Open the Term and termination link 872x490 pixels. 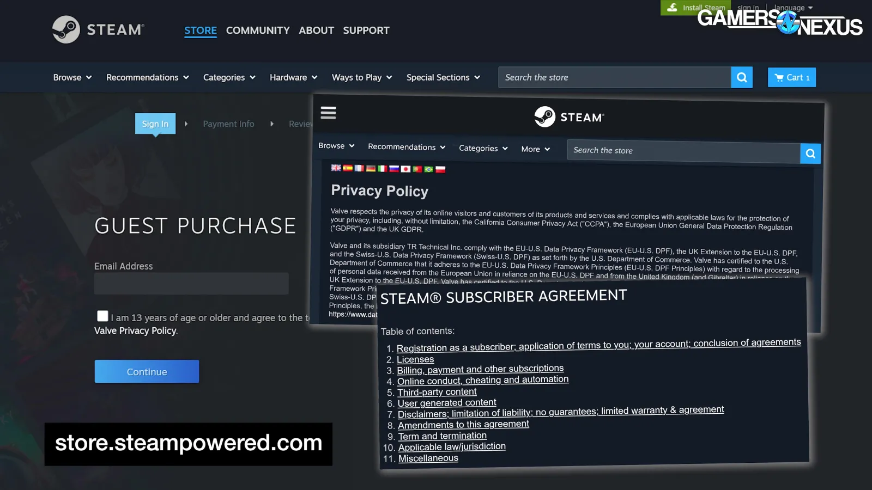coord(443,436)
